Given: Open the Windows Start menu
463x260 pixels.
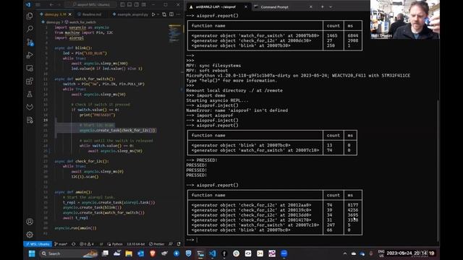Looking at the screenshot, I should click(x=32, y=253).
